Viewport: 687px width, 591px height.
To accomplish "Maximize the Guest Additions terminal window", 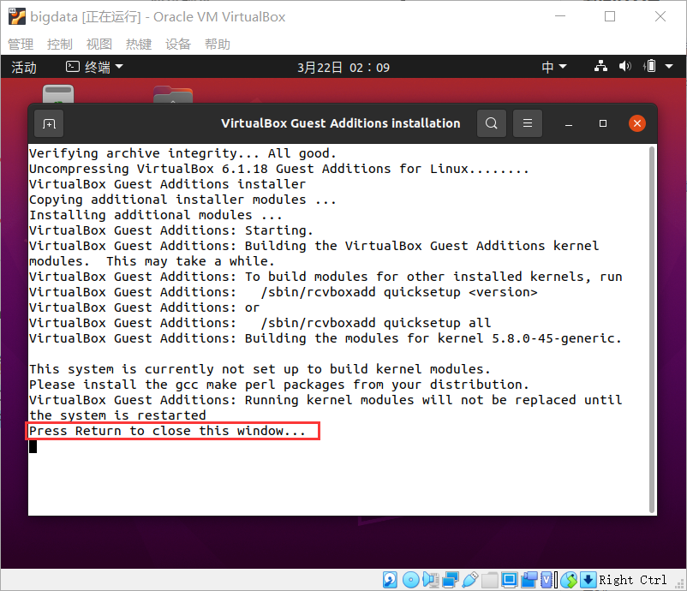I will point(603,123).
